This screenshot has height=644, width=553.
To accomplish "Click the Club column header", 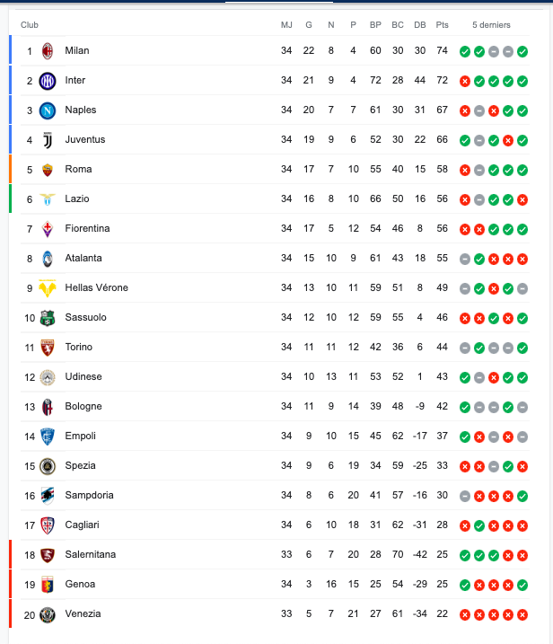I will 30,25.
